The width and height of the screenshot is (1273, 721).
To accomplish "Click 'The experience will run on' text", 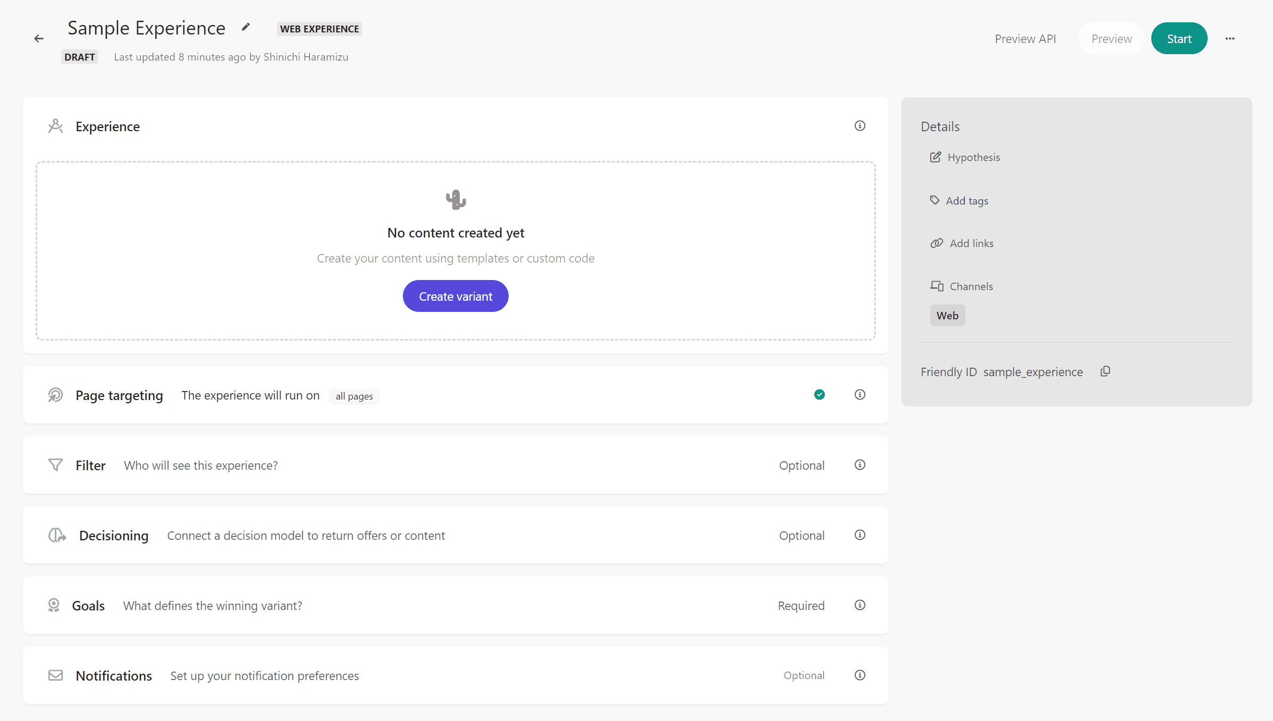I will (x=250, y=395).
